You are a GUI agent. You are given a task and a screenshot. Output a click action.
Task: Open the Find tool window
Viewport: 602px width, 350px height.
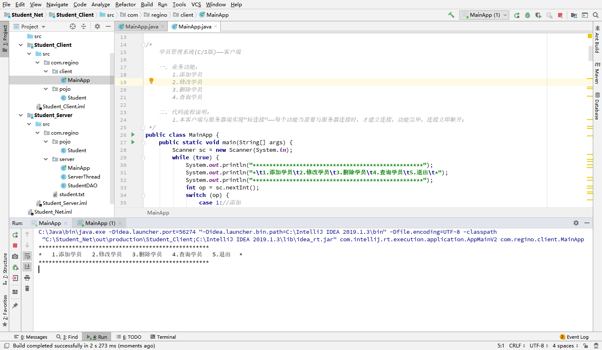point(66,337)
